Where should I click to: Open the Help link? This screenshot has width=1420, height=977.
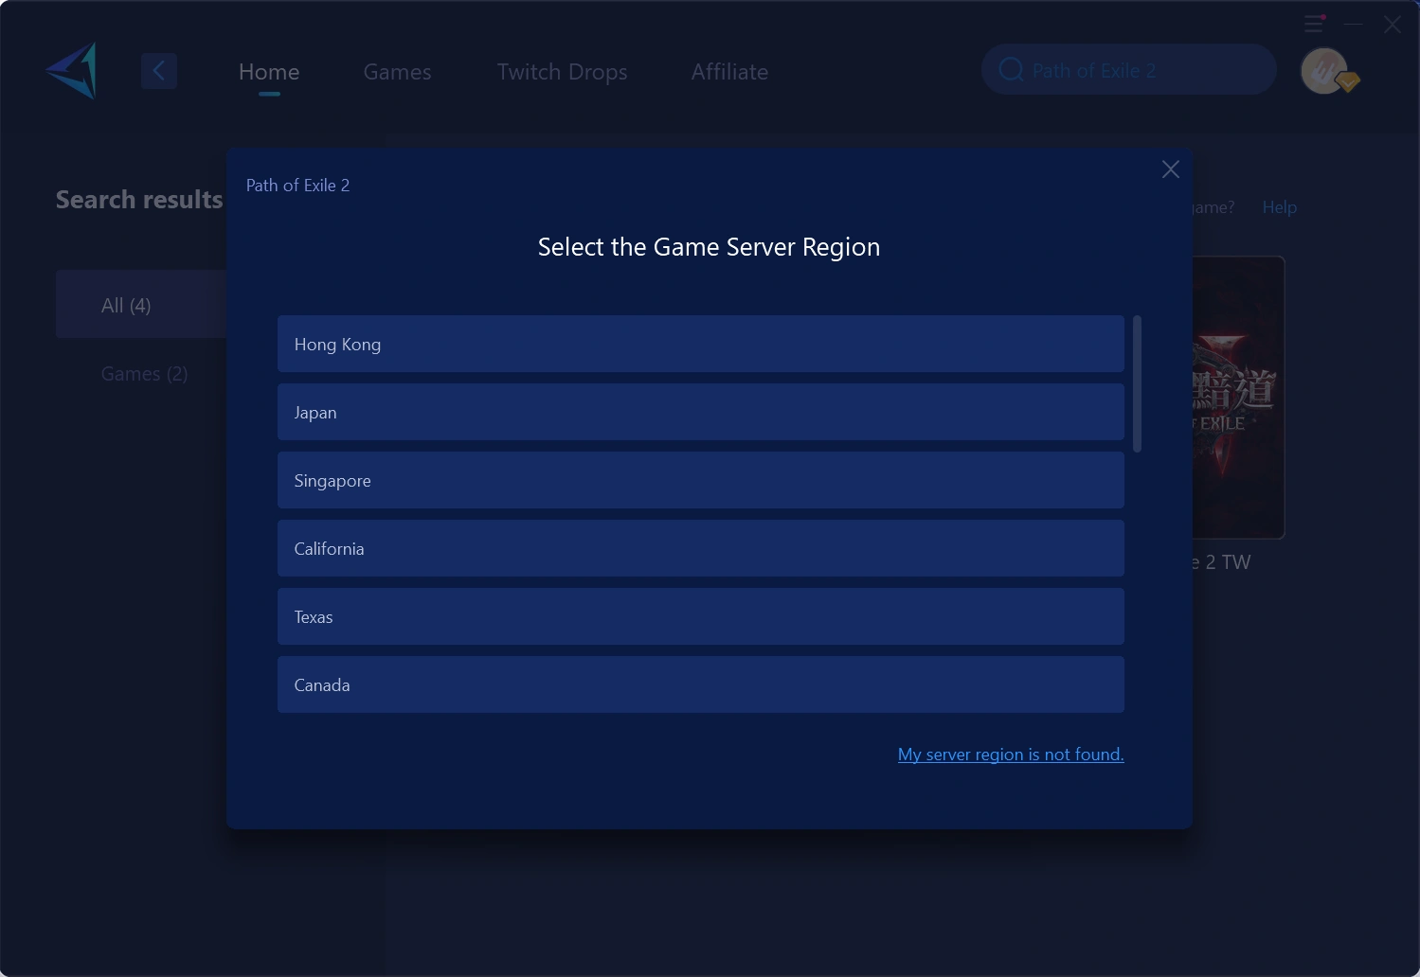click(x=1279, y=206)
